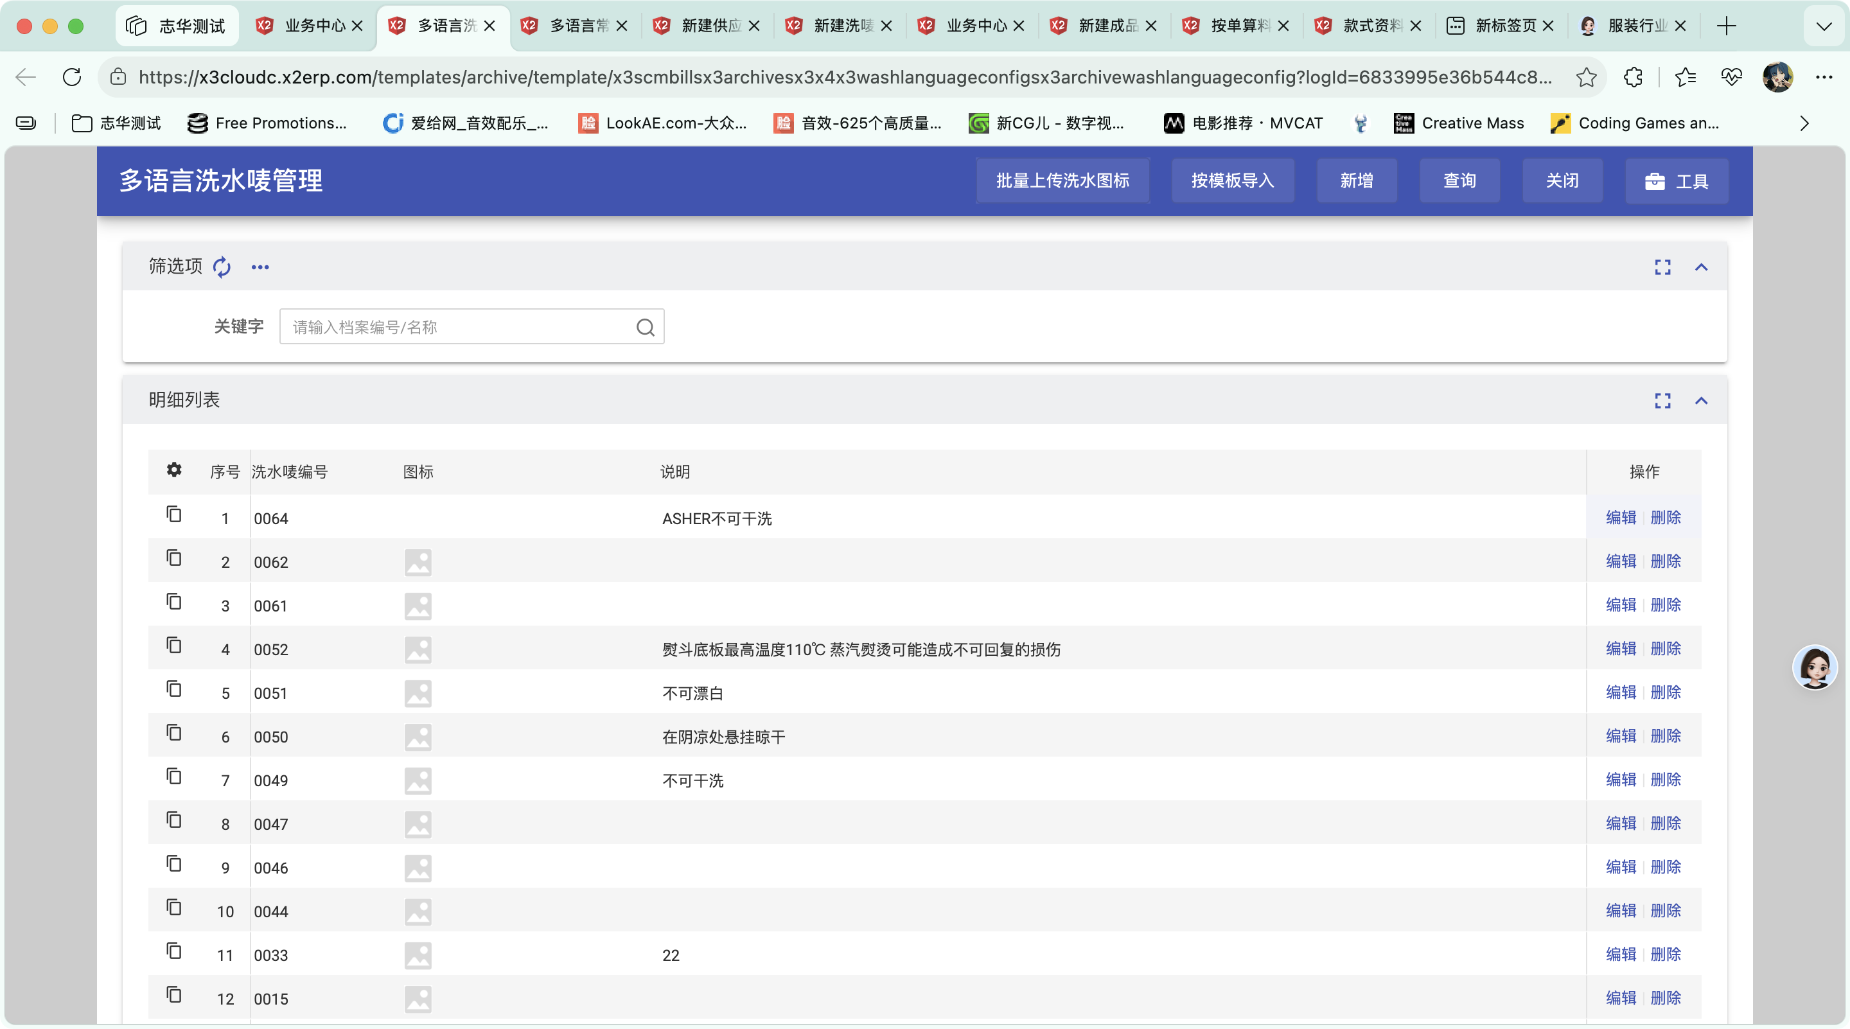The width and height of the screenshot is (1850, 1029).
Task: Delete row 0033 via 删除 link
Action: click(x=1666, y=954)
